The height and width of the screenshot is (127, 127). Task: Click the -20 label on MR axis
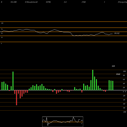(124, 96)
